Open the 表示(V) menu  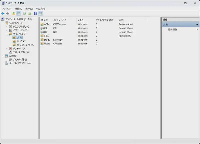coord(29,9)
